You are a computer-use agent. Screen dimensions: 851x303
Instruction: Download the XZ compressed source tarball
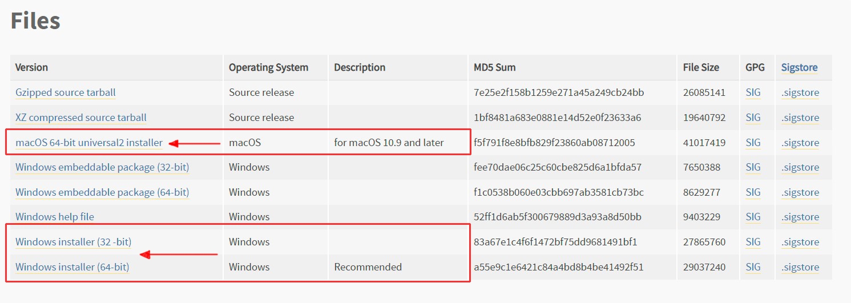coord(81,118)
